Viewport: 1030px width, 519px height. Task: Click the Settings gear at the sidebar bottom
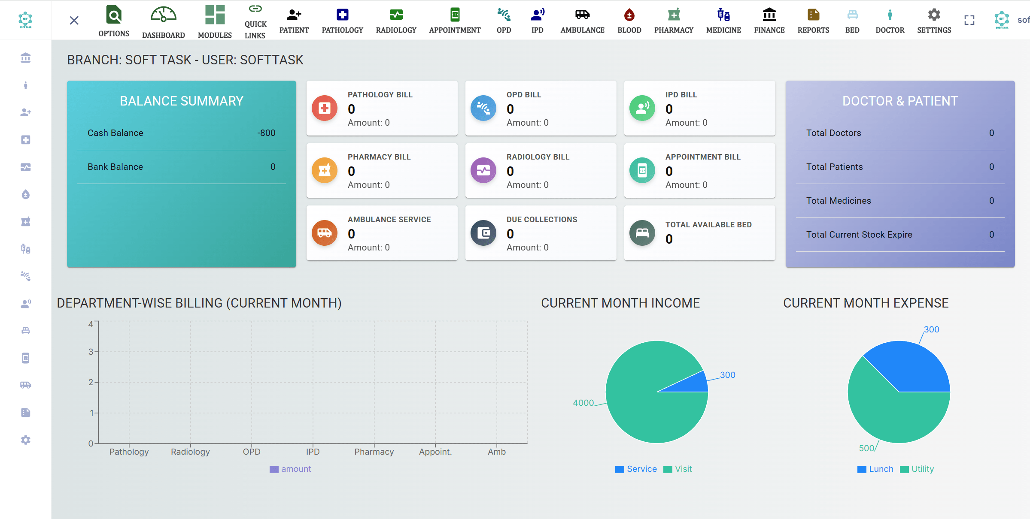click(26, 440)
